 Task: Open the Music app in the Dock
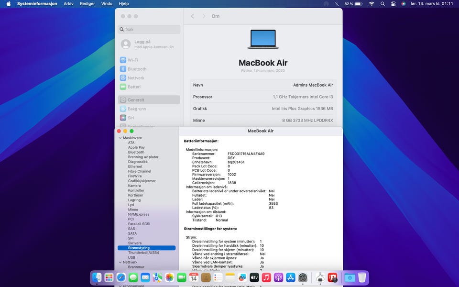(266, 277)
